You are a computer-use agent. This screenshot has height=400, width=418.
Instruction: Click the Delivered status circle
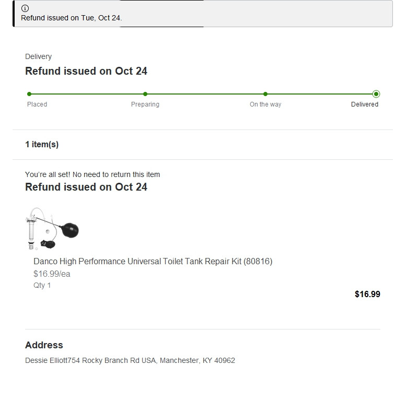point(376,94)
